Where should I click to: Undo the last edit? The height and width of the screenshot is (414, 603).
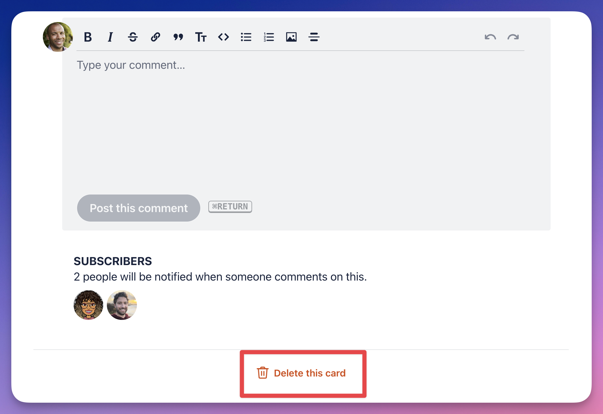pyautogui.click(x=490, y=37)
